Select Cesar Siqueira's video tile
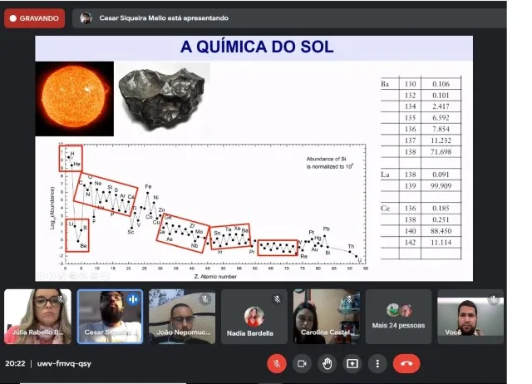This screenshot has height=384, width=532. coord(110,317)
